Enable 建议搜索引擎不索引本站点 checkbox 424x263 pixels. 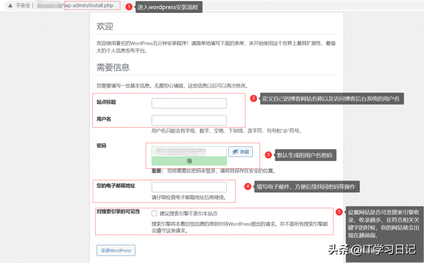[x=154, y=213]
